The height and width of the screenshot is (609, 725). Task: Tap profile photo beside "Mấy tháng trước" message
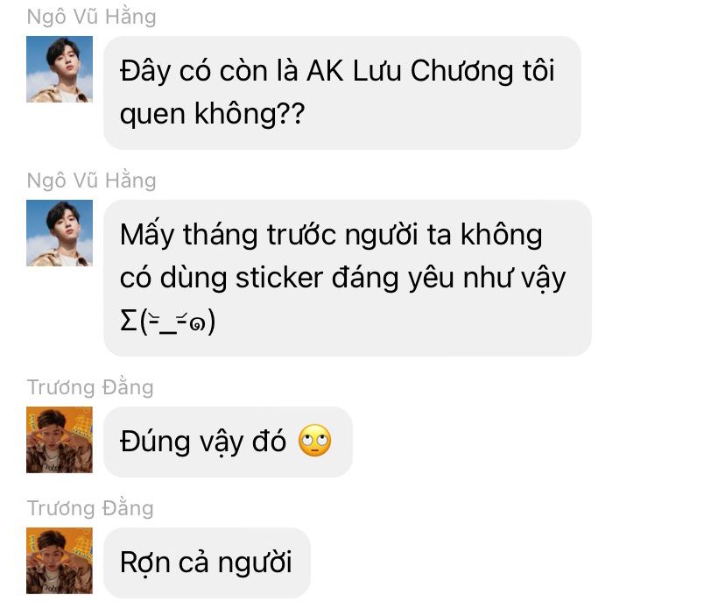tap(60, 233)
